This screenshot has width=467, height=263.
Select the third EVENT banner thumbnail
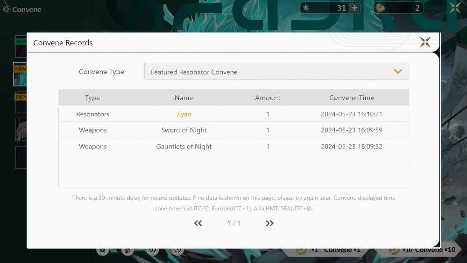coord(21,102)
